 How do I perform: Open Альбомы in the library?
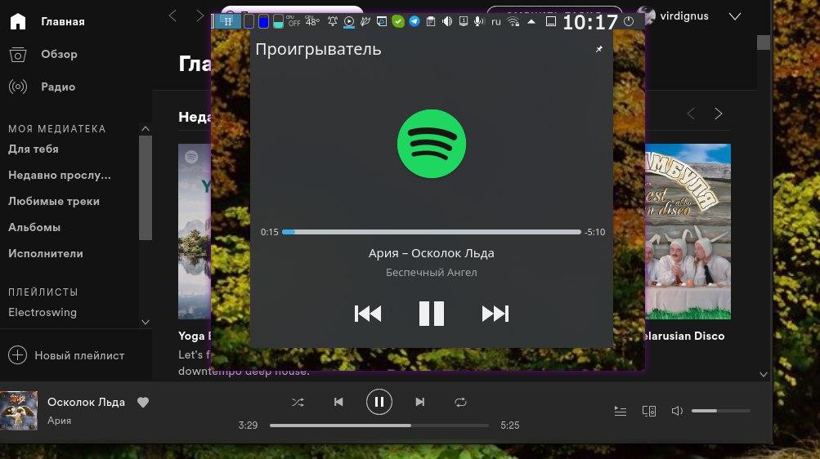pos(34,227)
